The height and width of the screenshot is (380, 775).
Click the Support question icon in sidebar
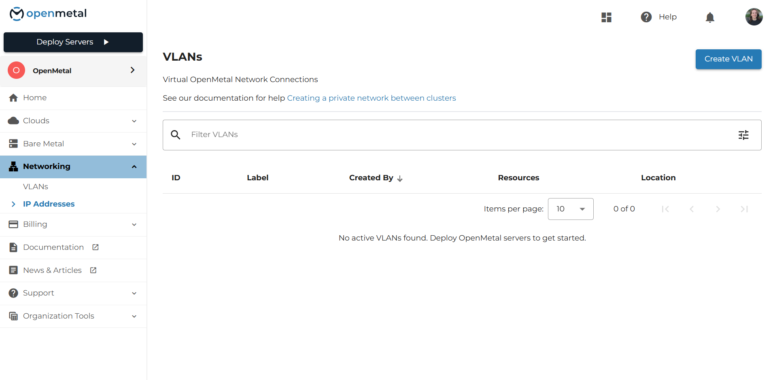(x=13, y=293)
